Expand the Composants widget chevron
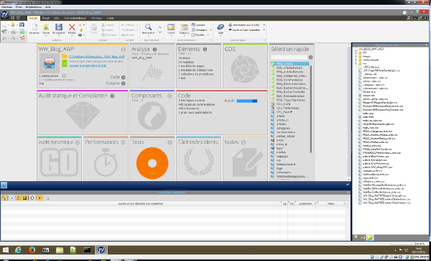Image resolution: width=431 pixels, height=261 pixels. [x=170, y=96]
